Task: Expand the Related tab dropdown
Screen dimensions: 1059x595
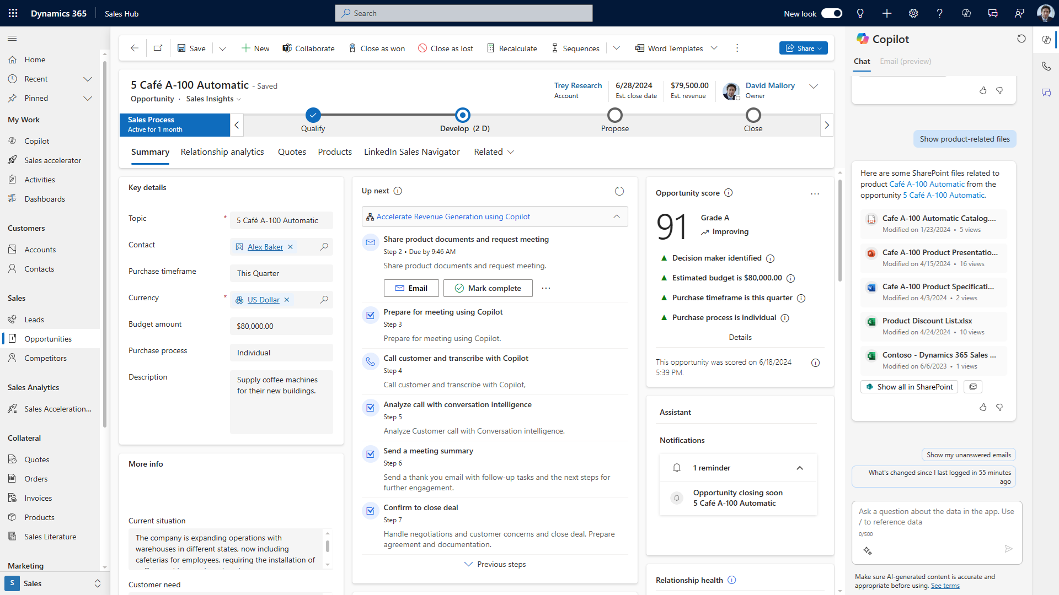Action: [x=510, y=152]
